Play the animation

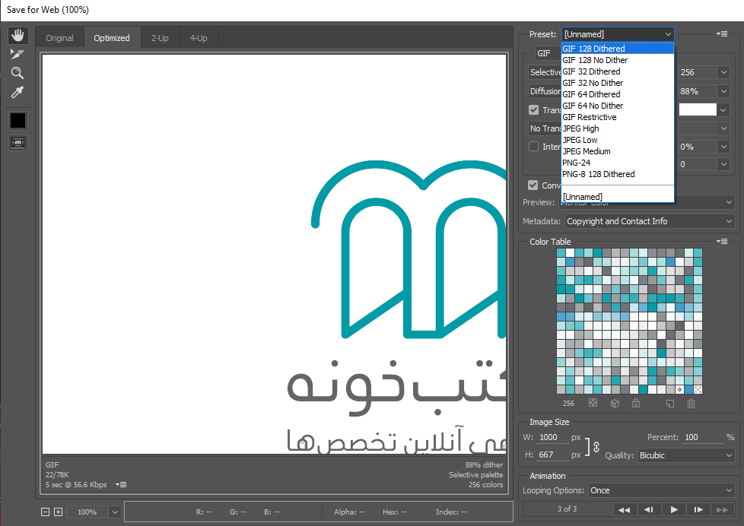(x=674, y=509)
